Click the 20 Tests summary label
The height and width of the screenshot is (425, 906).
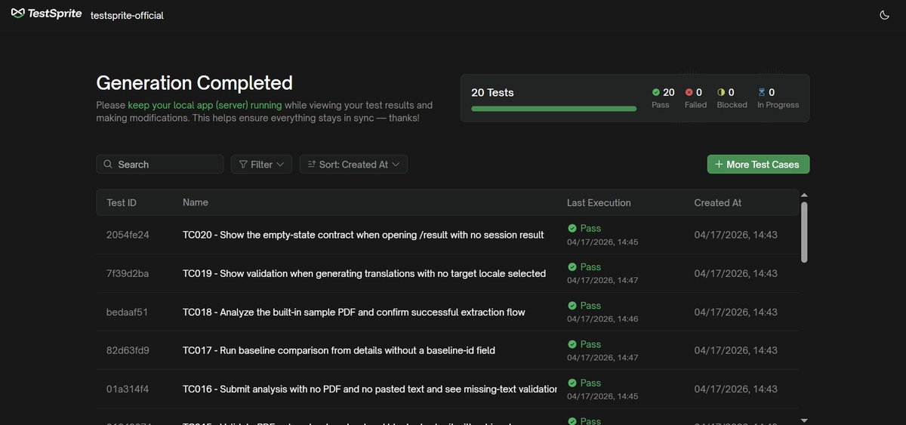pyautogui.click(x=492, y=92)
